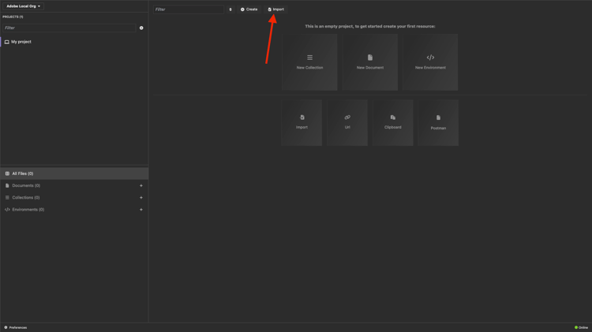
Task: Open Preferences from the status bar
Action: pyautogui.click(x=16, y=327)
